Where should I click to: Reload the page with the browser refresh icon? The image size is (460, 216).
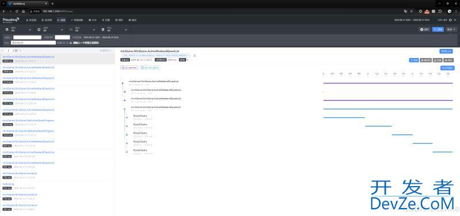[17, 11]
